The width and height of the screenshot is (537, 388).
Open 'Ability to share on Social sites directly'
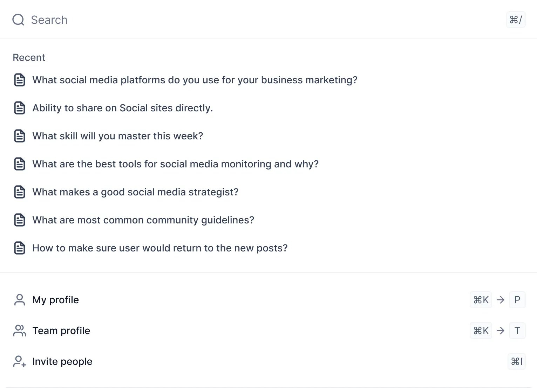[123, 108]
